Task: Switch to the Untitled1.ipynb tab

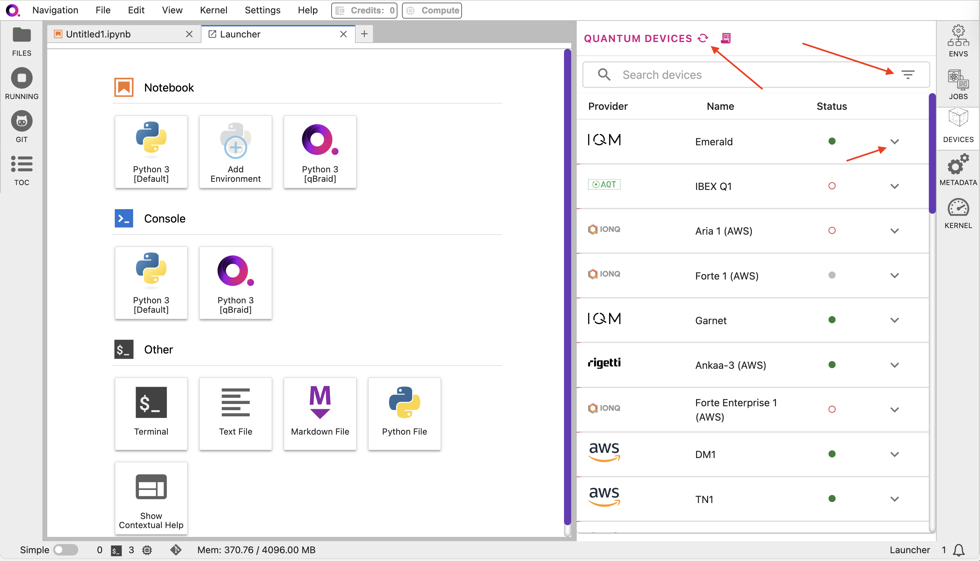Action: click(98, 34)
